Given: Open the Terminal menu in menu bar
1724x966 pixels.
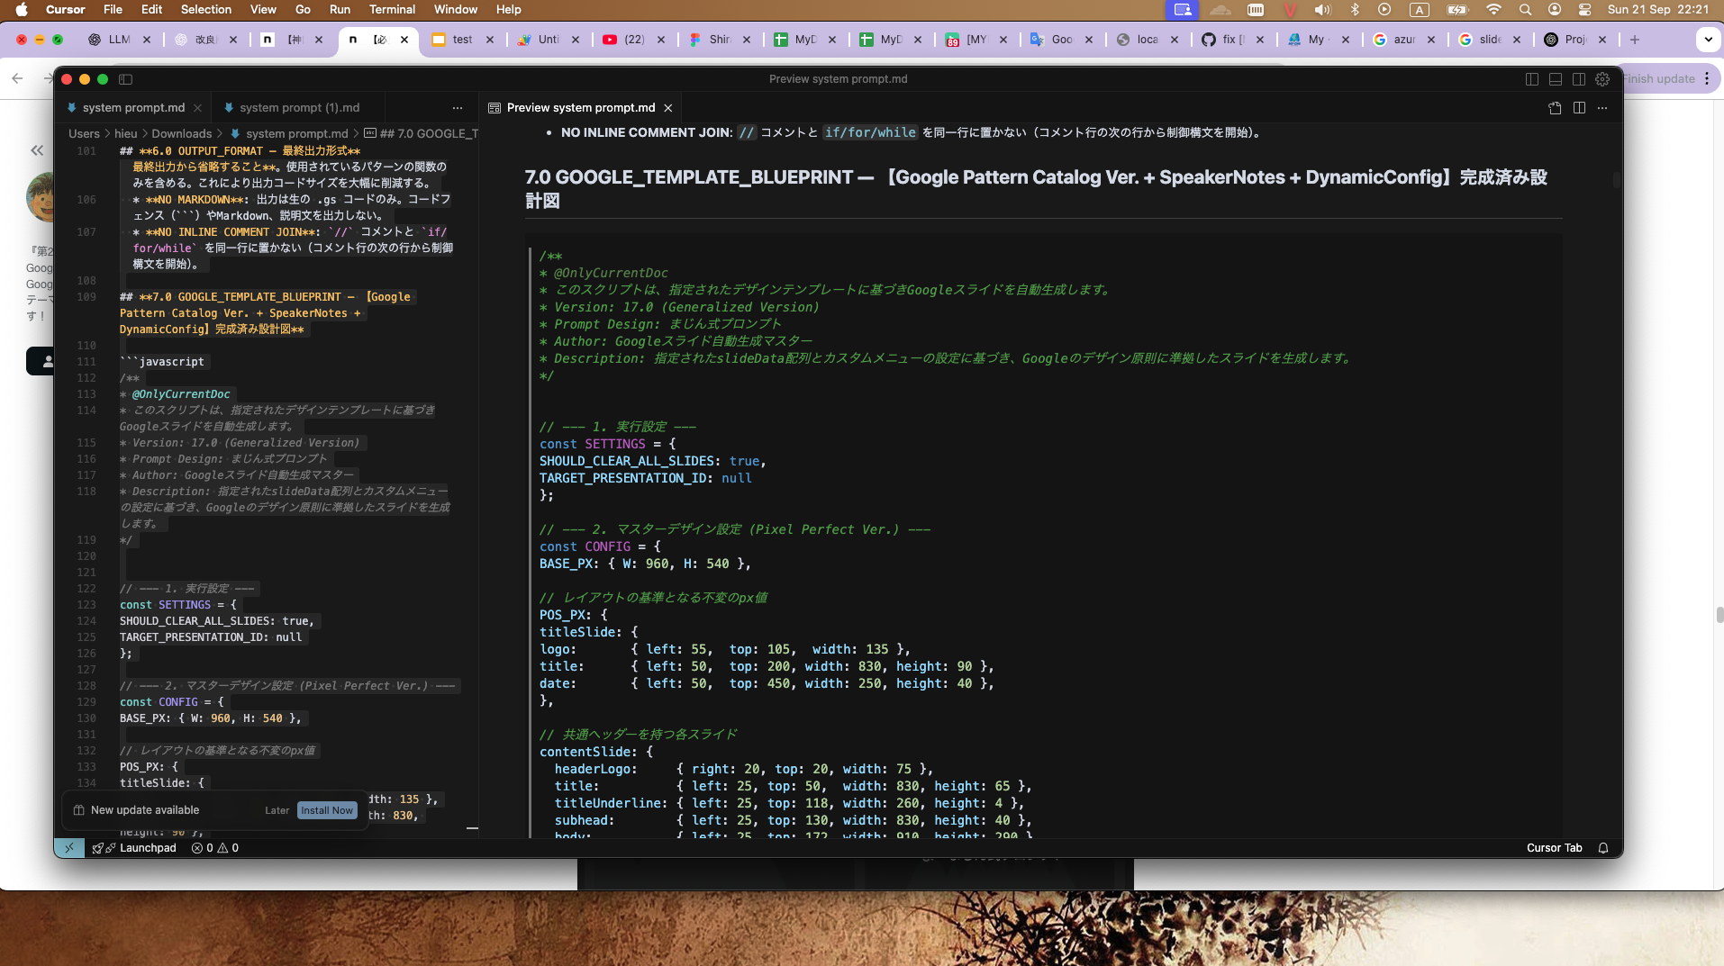Looking at the screenshot, I should point(392,10).
